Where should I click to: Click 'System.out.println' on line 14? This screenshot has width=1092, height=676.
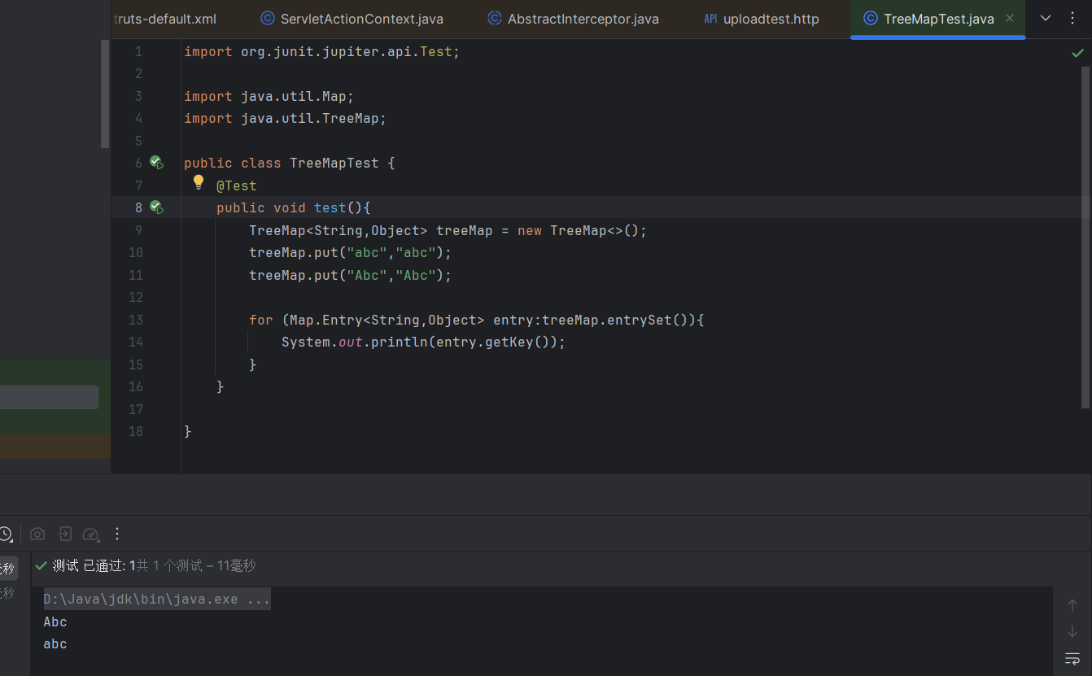(355, 342)
